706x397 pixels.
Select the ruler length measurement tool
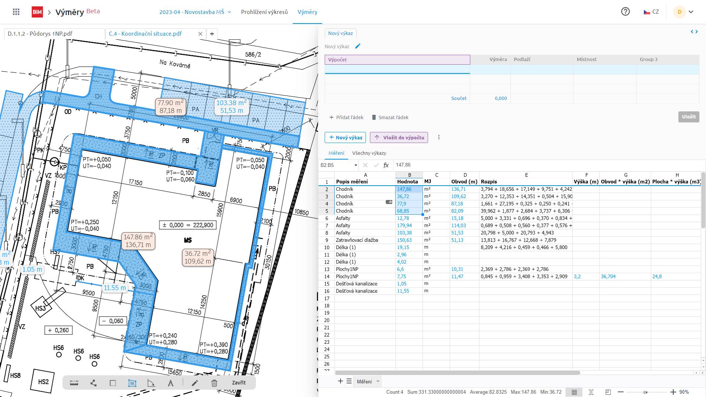click(x=74, y=383)
